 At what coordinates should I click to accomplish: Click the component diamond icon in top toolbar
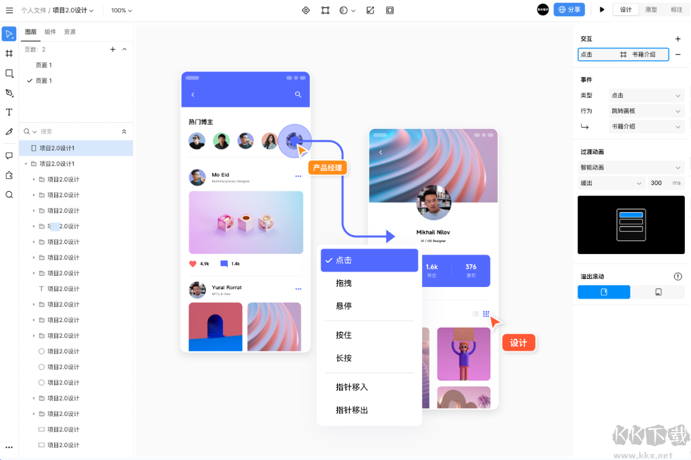[306, 10]
